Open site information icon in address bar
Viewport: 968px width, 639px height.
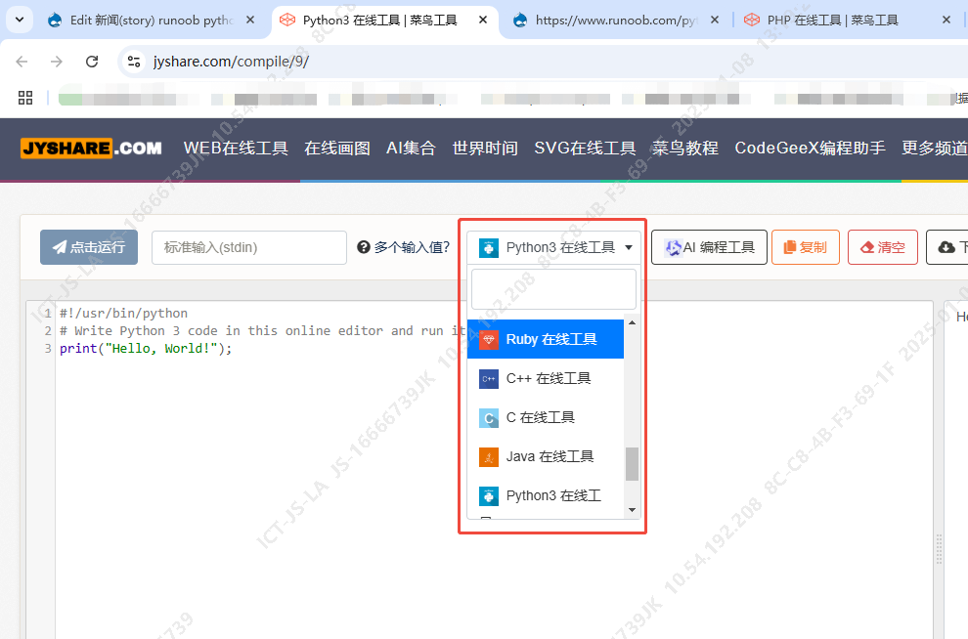[134, 62]
